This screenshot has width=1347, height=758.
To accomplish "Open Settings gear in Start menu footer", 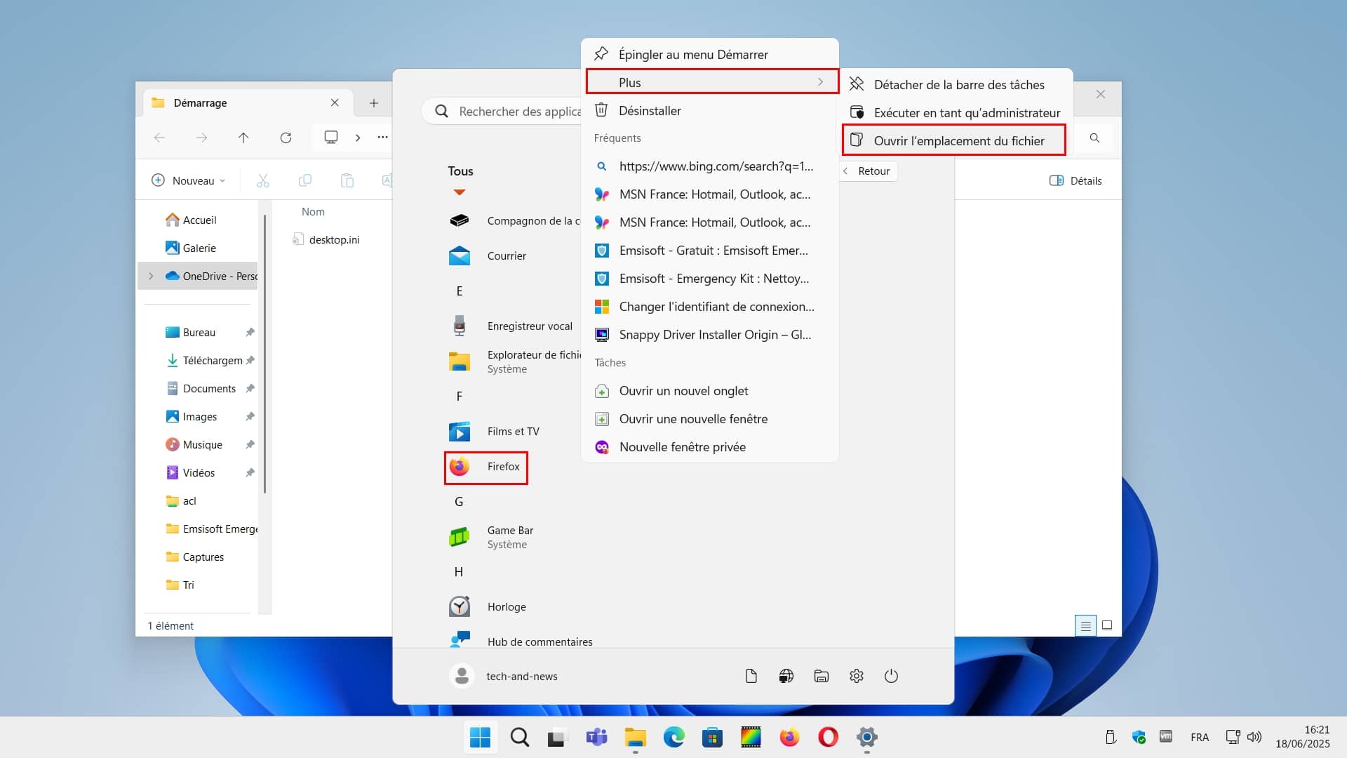I will [x=856, y=676].
